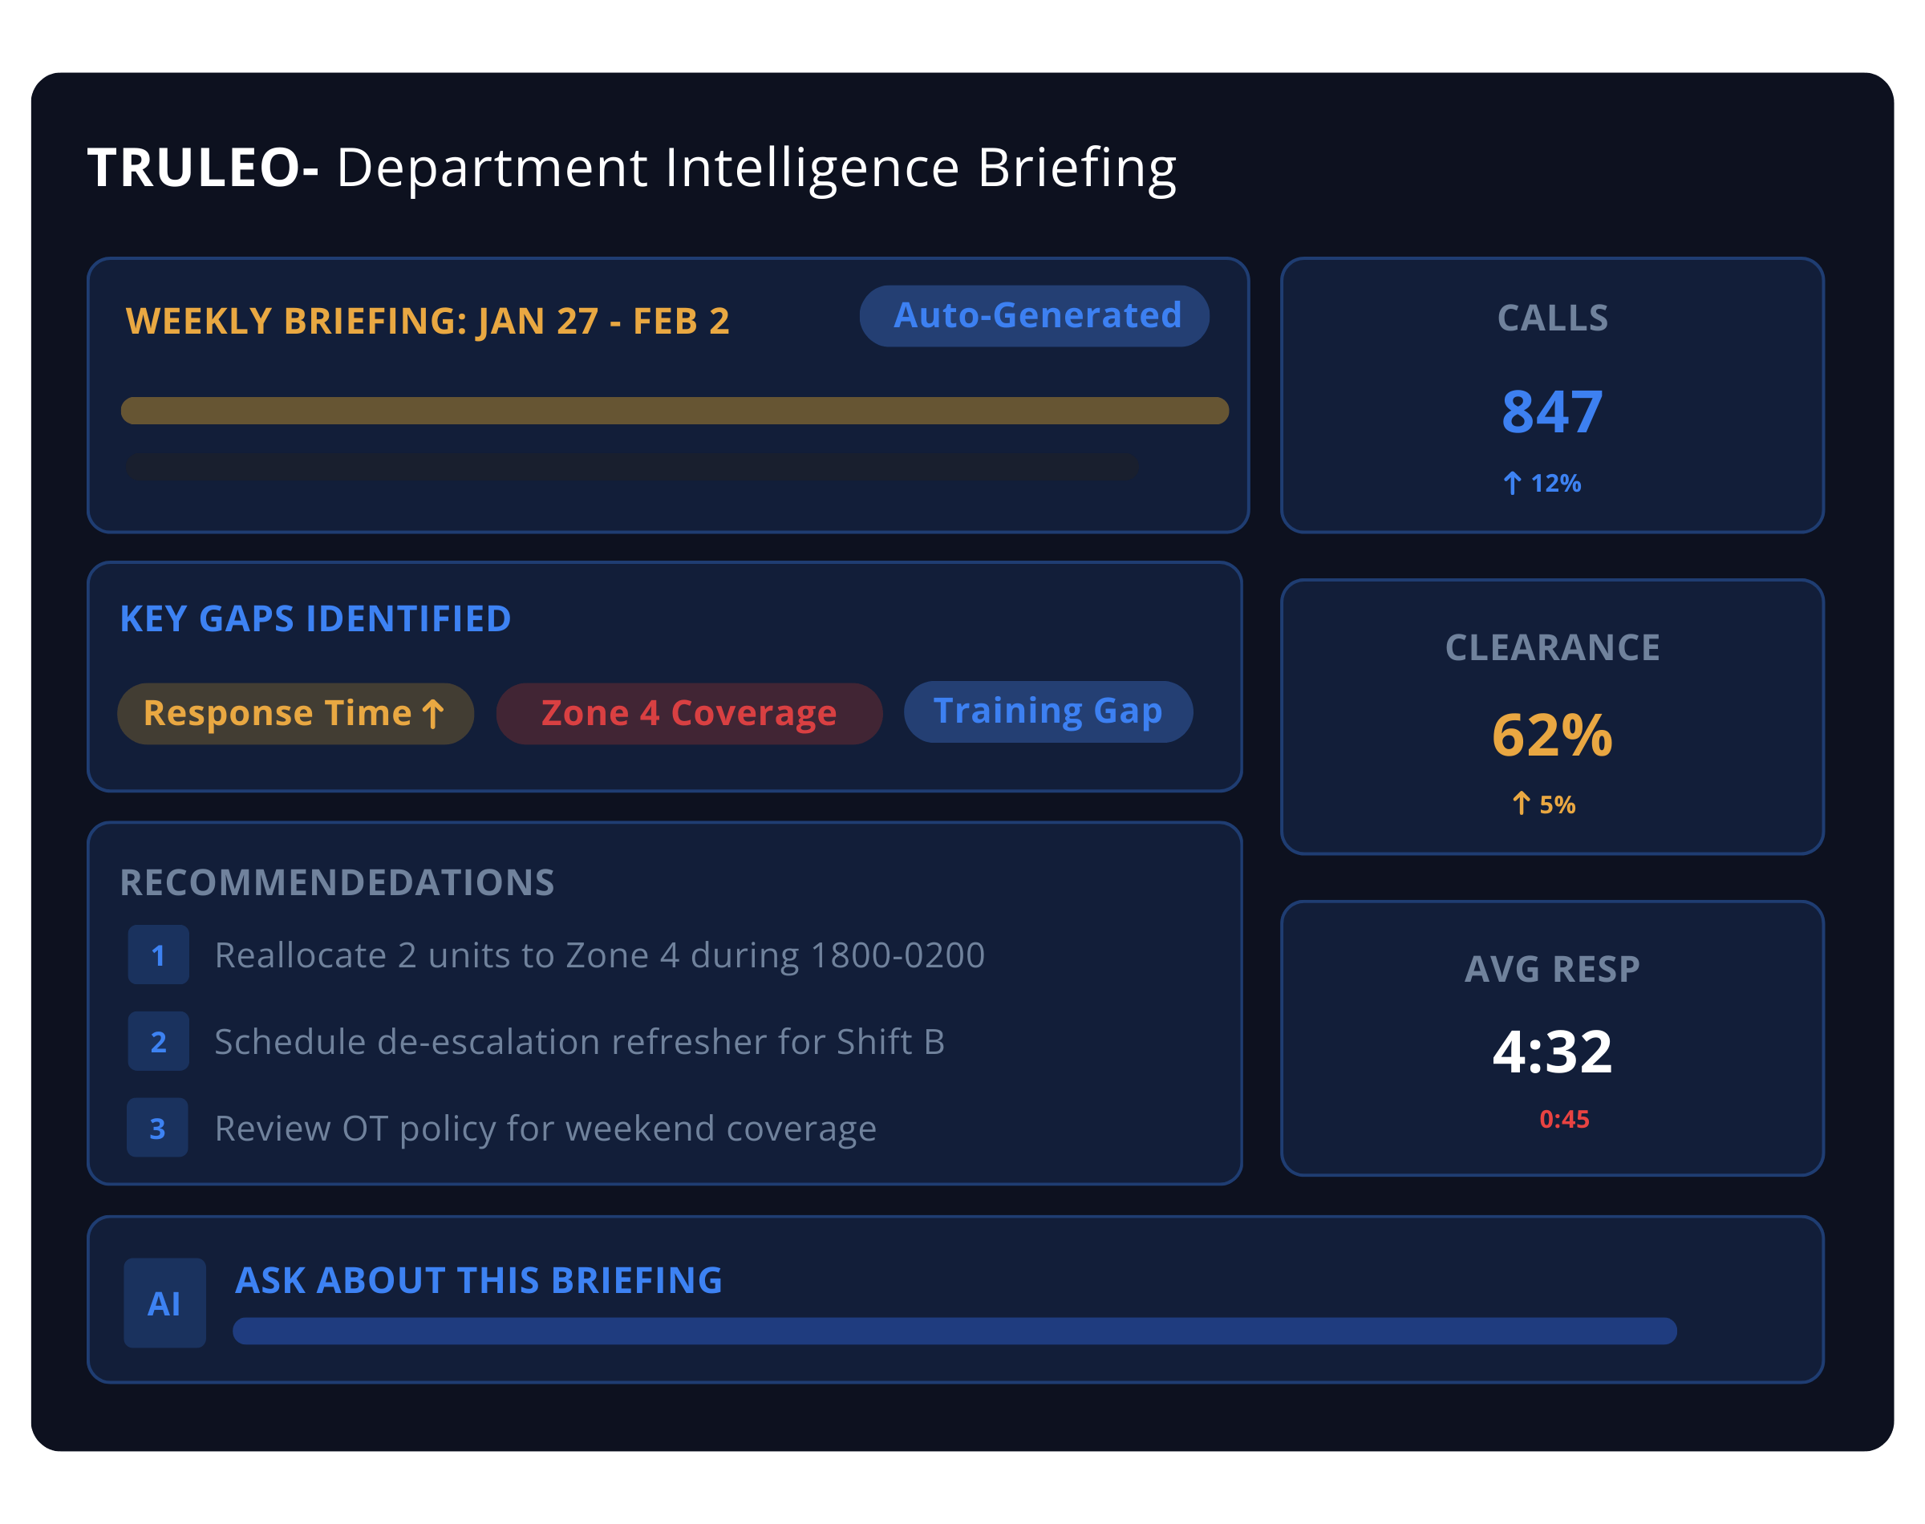This screenshot has height=1524, width=1925.
Task: Click the up arrow beside 5% clearance
Action: pos(1521,803)
